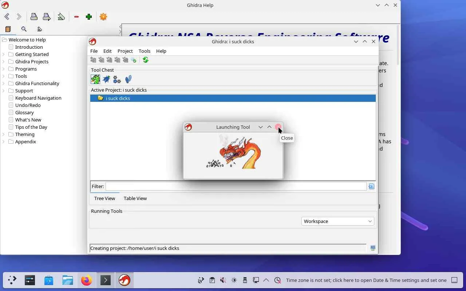
Task: Zoom out the help content
Action: [76, 17]
